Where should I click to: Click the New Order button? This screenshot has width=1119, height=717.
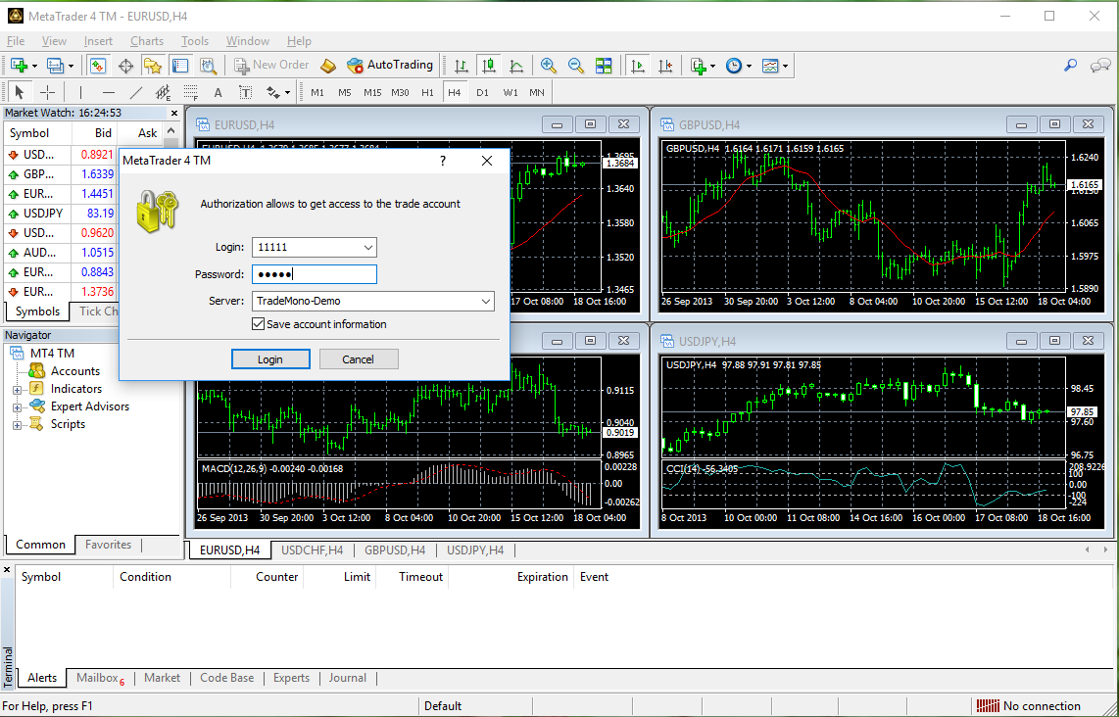coord(271,65)
